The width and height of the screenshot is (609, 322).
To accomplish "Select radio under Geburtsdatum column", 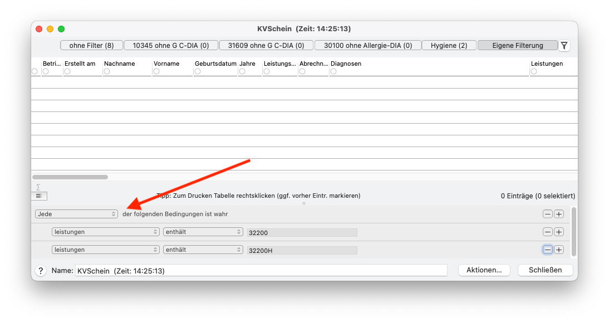I will pyautogui.click(x=198, y=71).
